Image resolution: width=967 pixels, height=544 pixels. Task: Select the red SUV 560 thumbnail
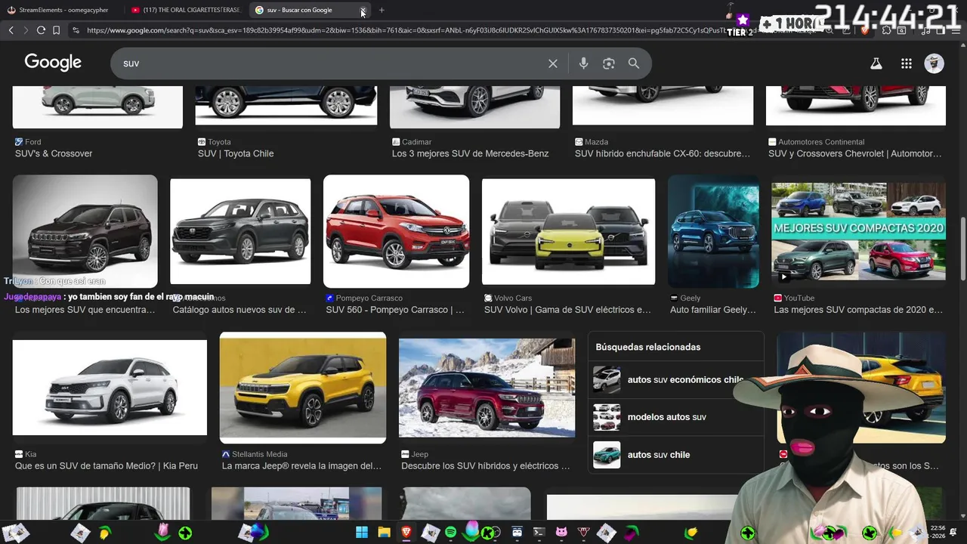pyautogui.click(x=396, y=231)
